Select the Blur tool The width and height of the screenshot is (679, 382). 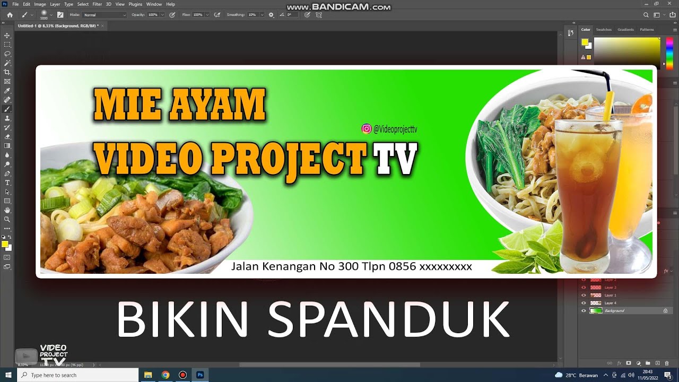[x=7, y=155]
